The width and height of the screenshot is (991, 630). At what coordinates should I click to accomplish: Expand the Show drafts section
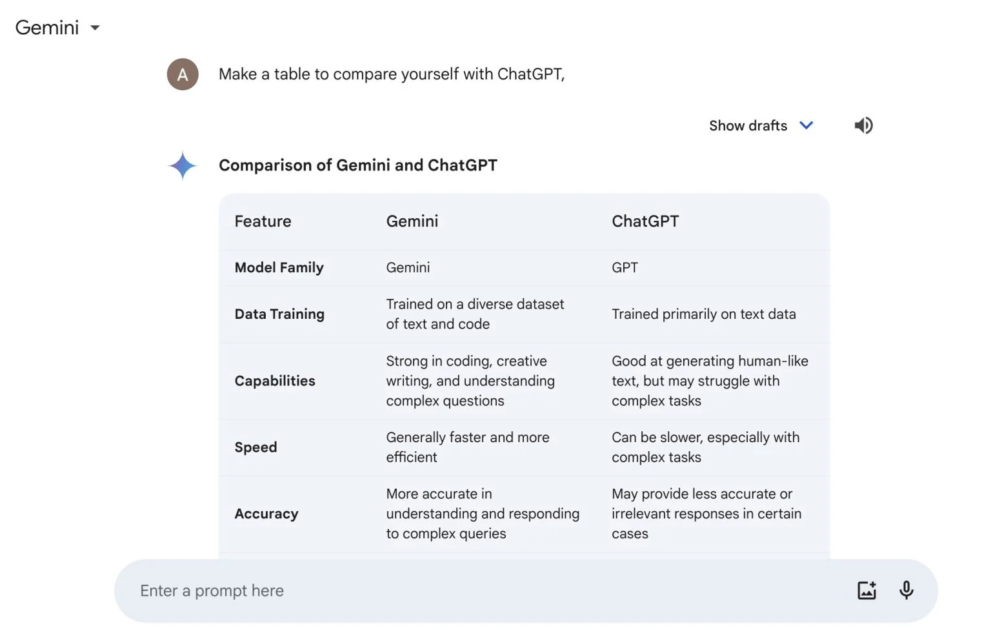point(748,125)
